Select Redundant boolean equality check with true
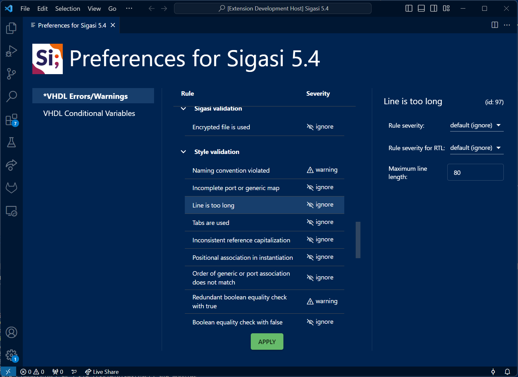The image size is (518, 377). click(264, 302)
